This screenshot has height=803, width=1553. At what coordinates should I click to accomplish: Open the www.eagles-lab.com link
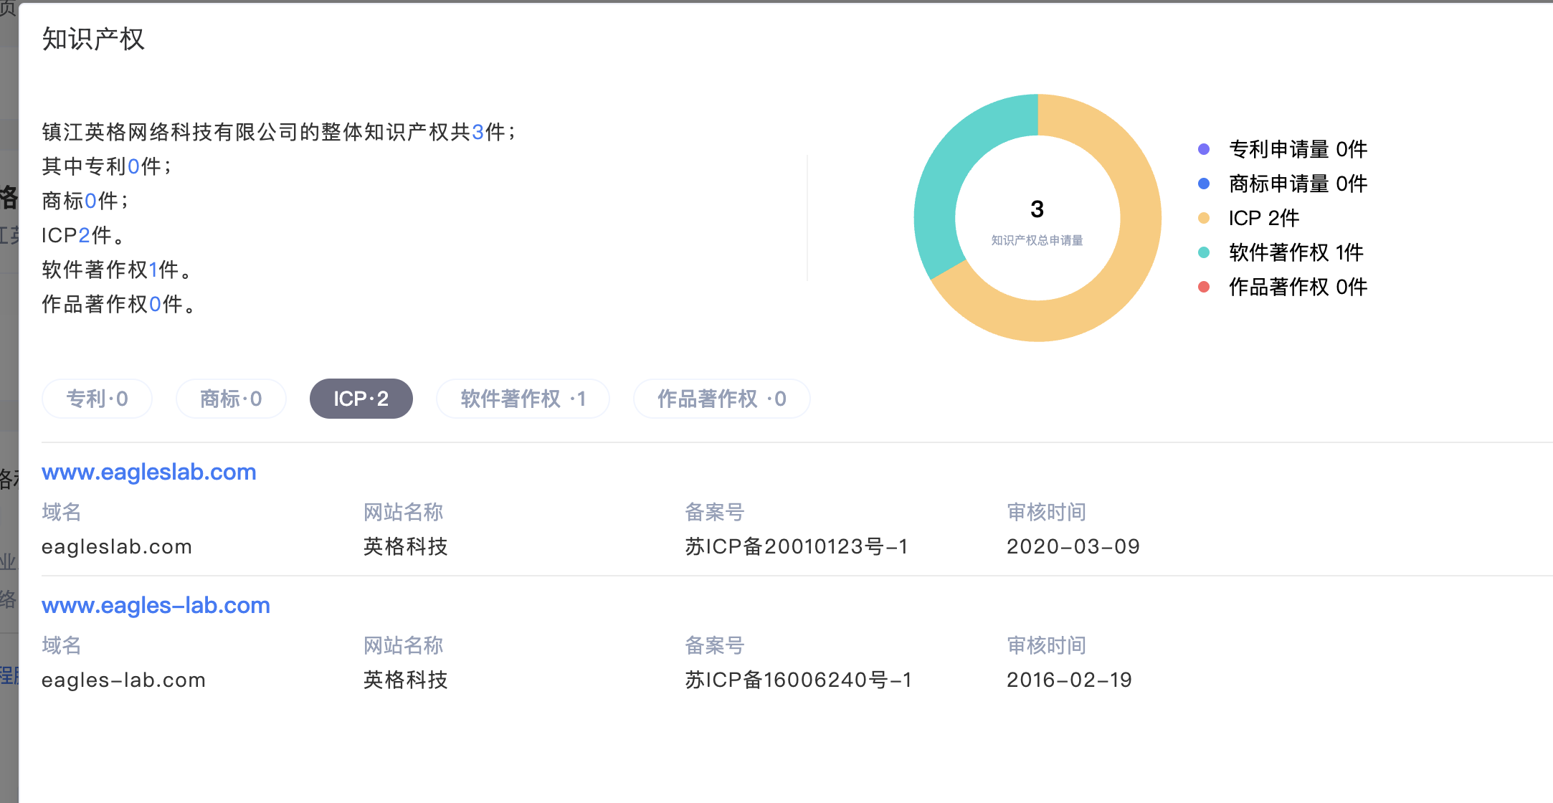click(156, 605)
